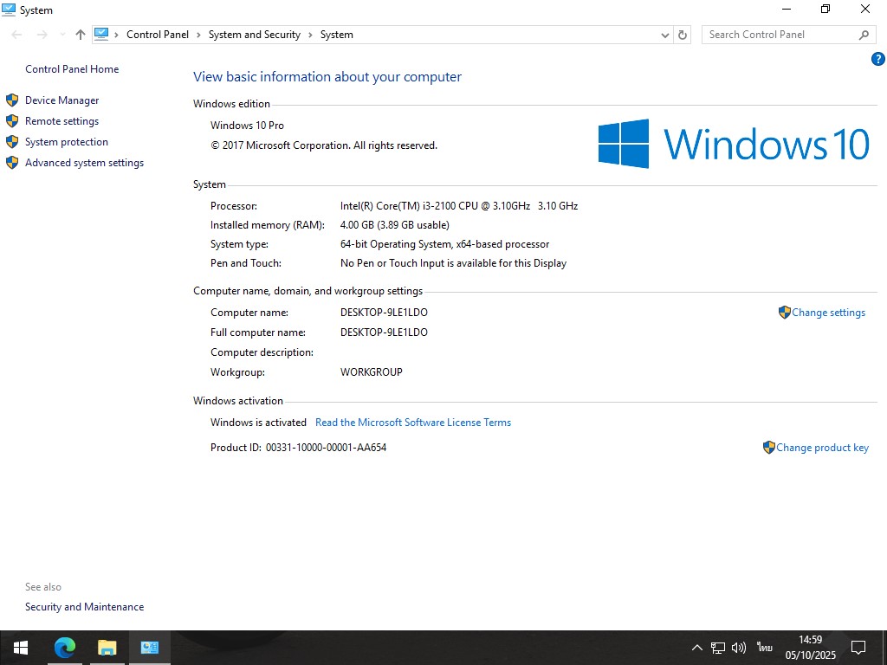Open the address bar history dropdown
This screenshot has width=887, height=665.
(x=665, y=35)
